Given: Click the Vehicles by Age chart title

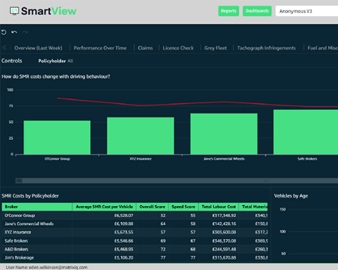Looking at the screenshot, I should [291, 196].
